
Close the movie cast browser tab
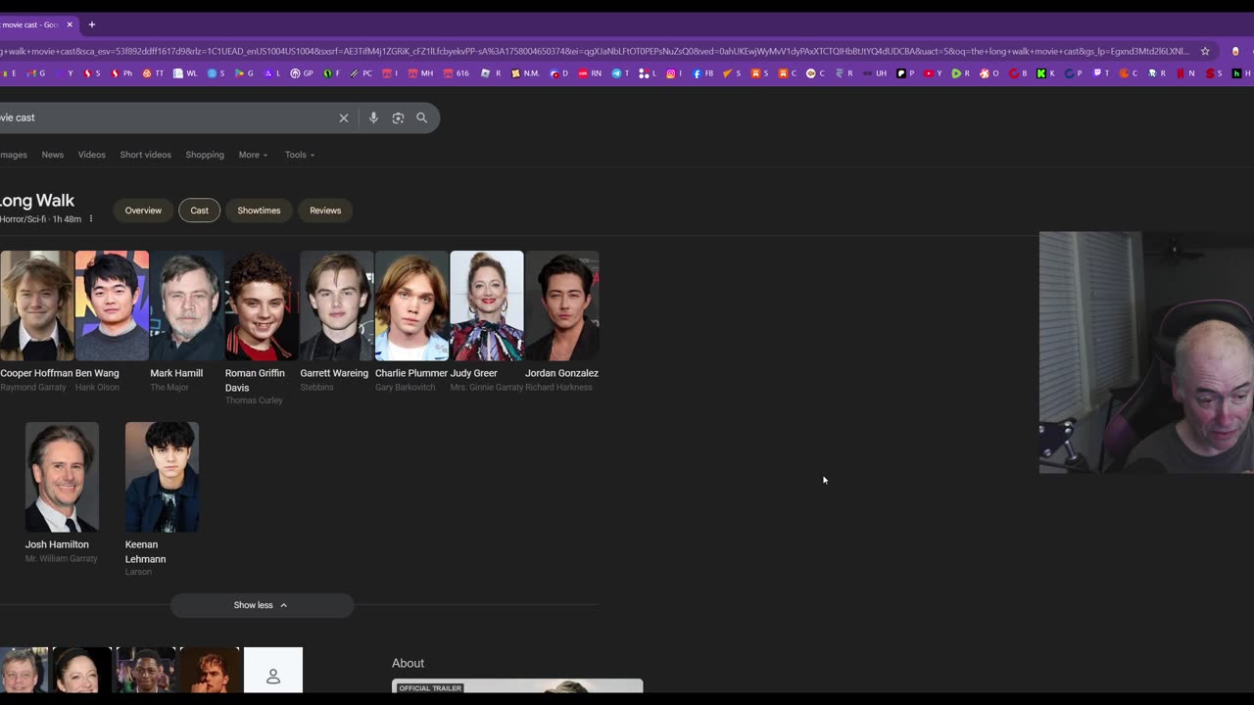tap(70, 24)
